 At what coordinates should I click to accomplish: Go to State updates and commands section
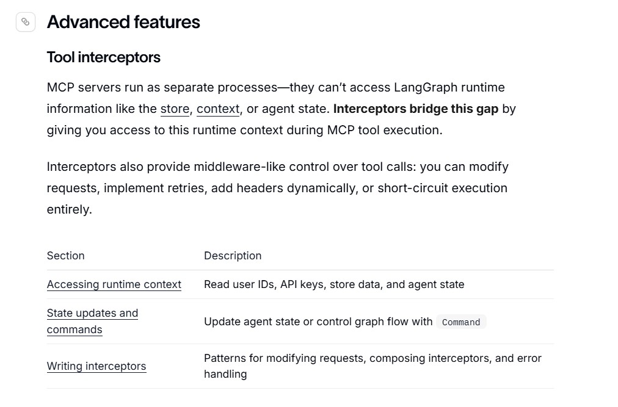(93, 321)
